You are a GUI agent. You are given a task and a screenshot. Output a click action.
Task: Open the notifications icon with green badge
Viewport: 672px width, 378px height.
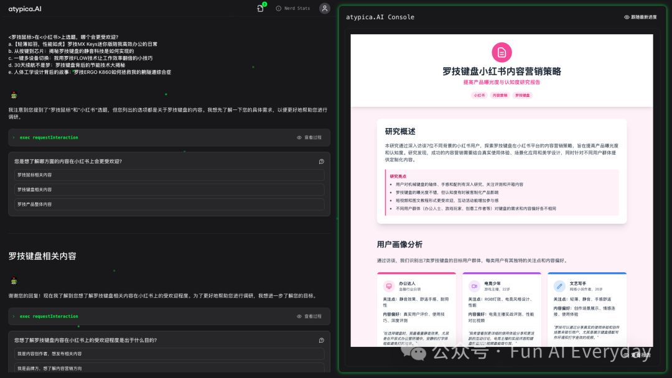[261, 8]
